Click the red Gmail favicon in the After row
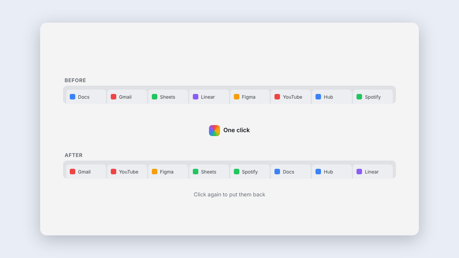 click(x=73, y=171)
